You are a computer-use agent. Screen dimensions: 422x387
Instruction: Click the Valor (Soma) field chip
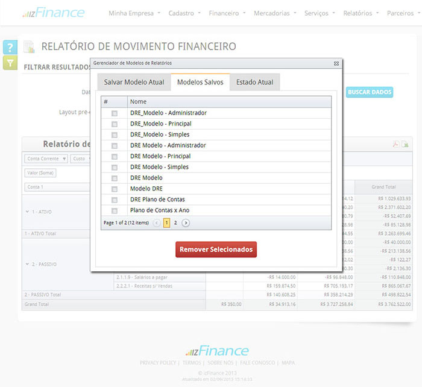40,173
